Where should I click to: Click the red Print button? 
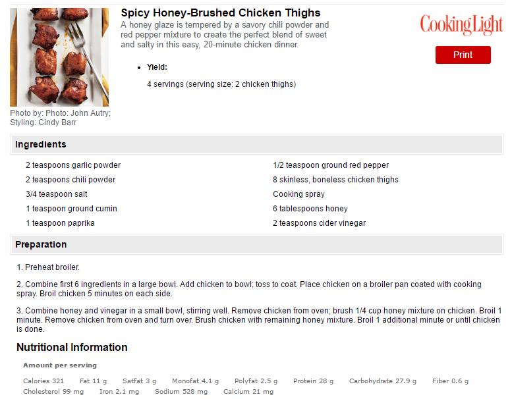point(463,55)
